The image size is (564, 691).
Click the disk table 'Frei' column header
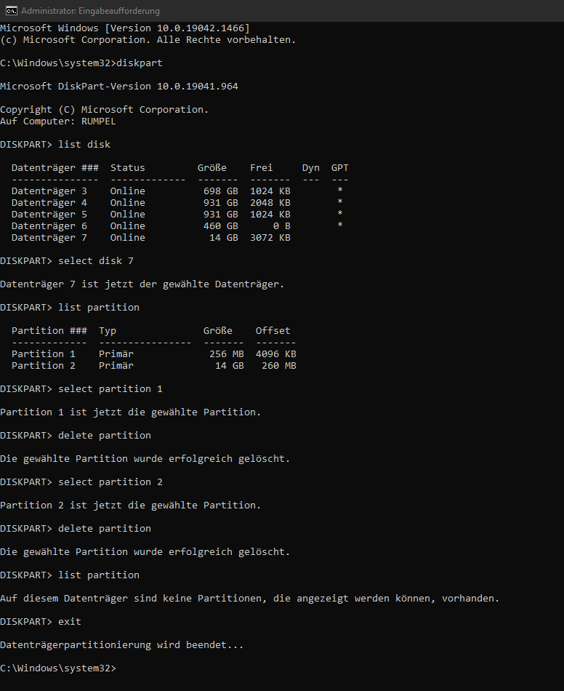(x=262, y=168)
